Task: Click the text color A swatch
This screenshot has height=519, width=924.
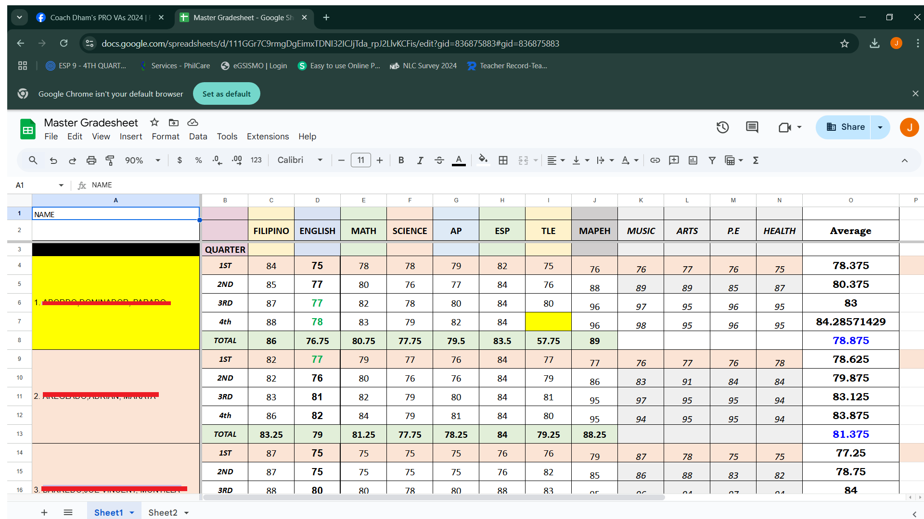Action: pos(459,161)
